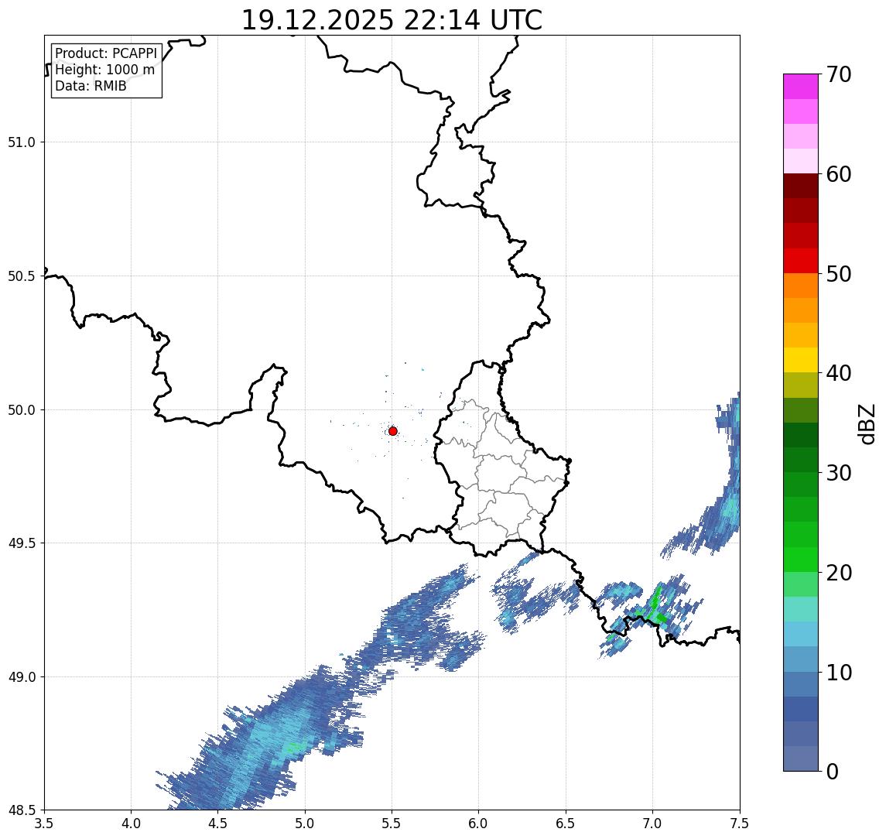Click the bright green colorbar segment above 20
The height and width of the screenshot is (839, 886).
(801, 560)
